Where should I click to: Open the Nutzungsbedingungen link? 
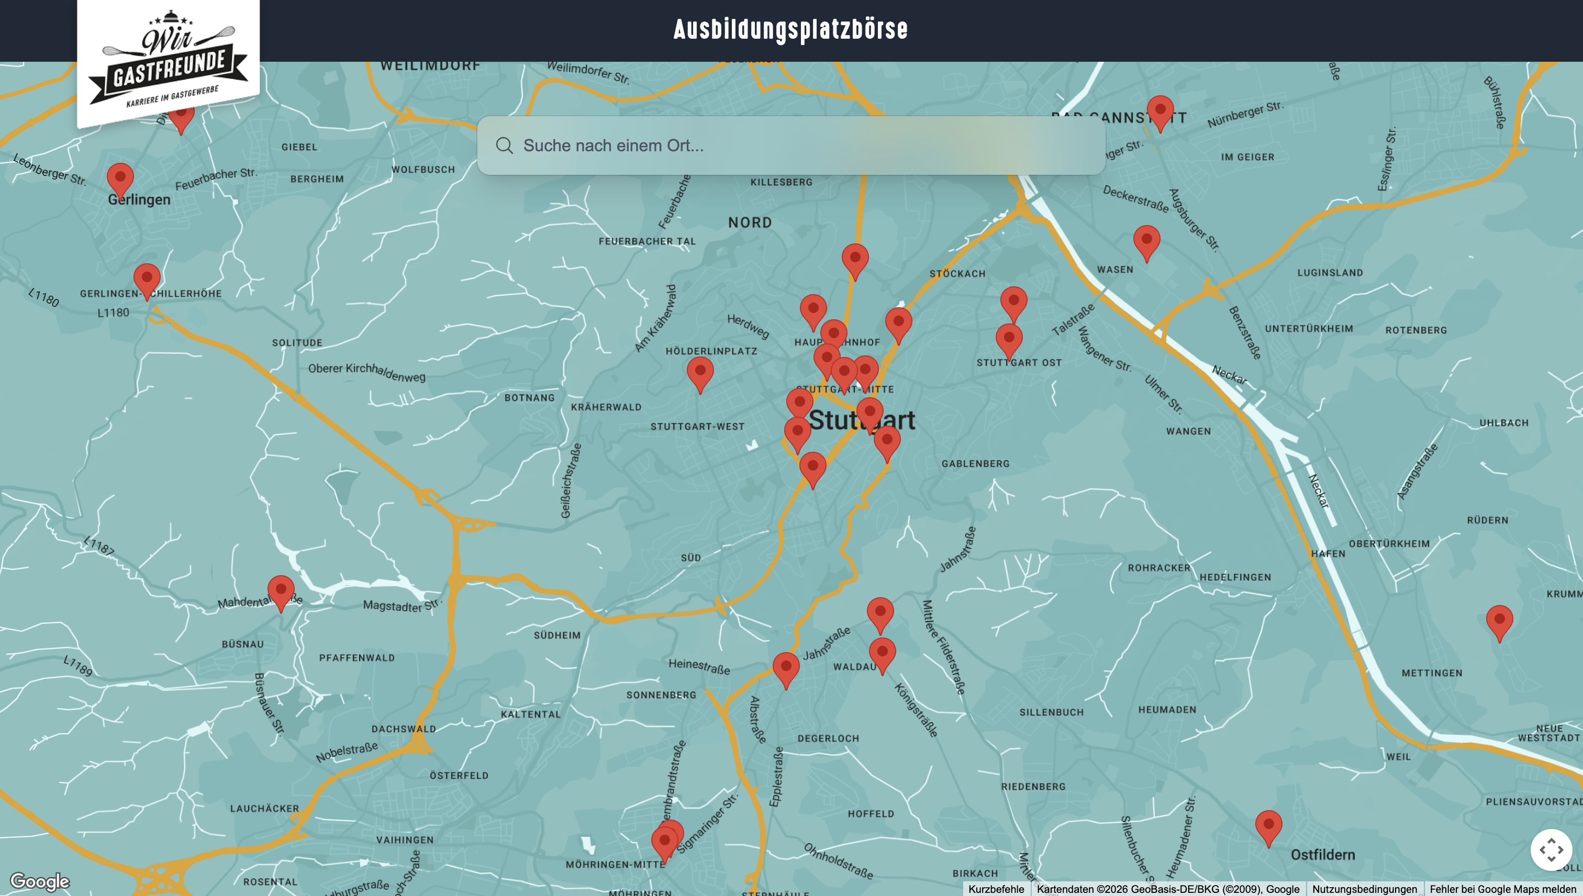pos(1364,889)
